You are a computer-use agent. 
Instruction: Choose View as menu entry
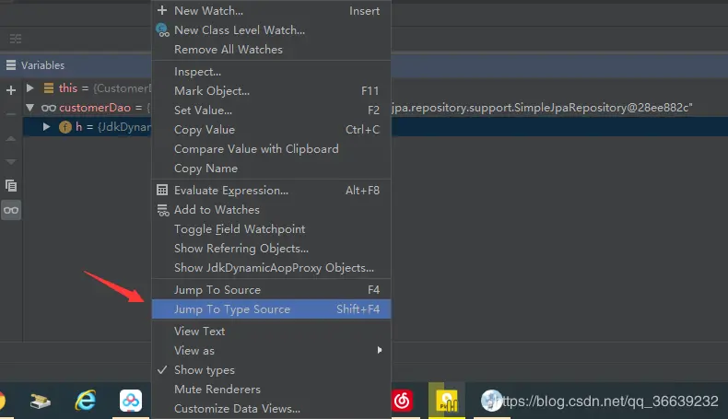271,351
